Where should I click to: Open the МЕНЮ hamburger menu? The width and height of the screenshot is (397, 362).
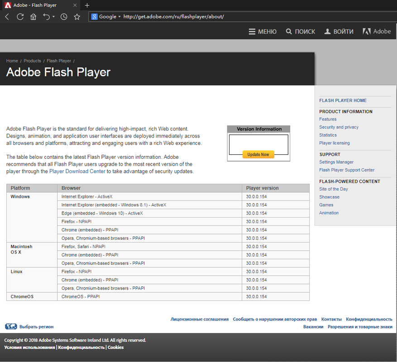tap(263, 32)
